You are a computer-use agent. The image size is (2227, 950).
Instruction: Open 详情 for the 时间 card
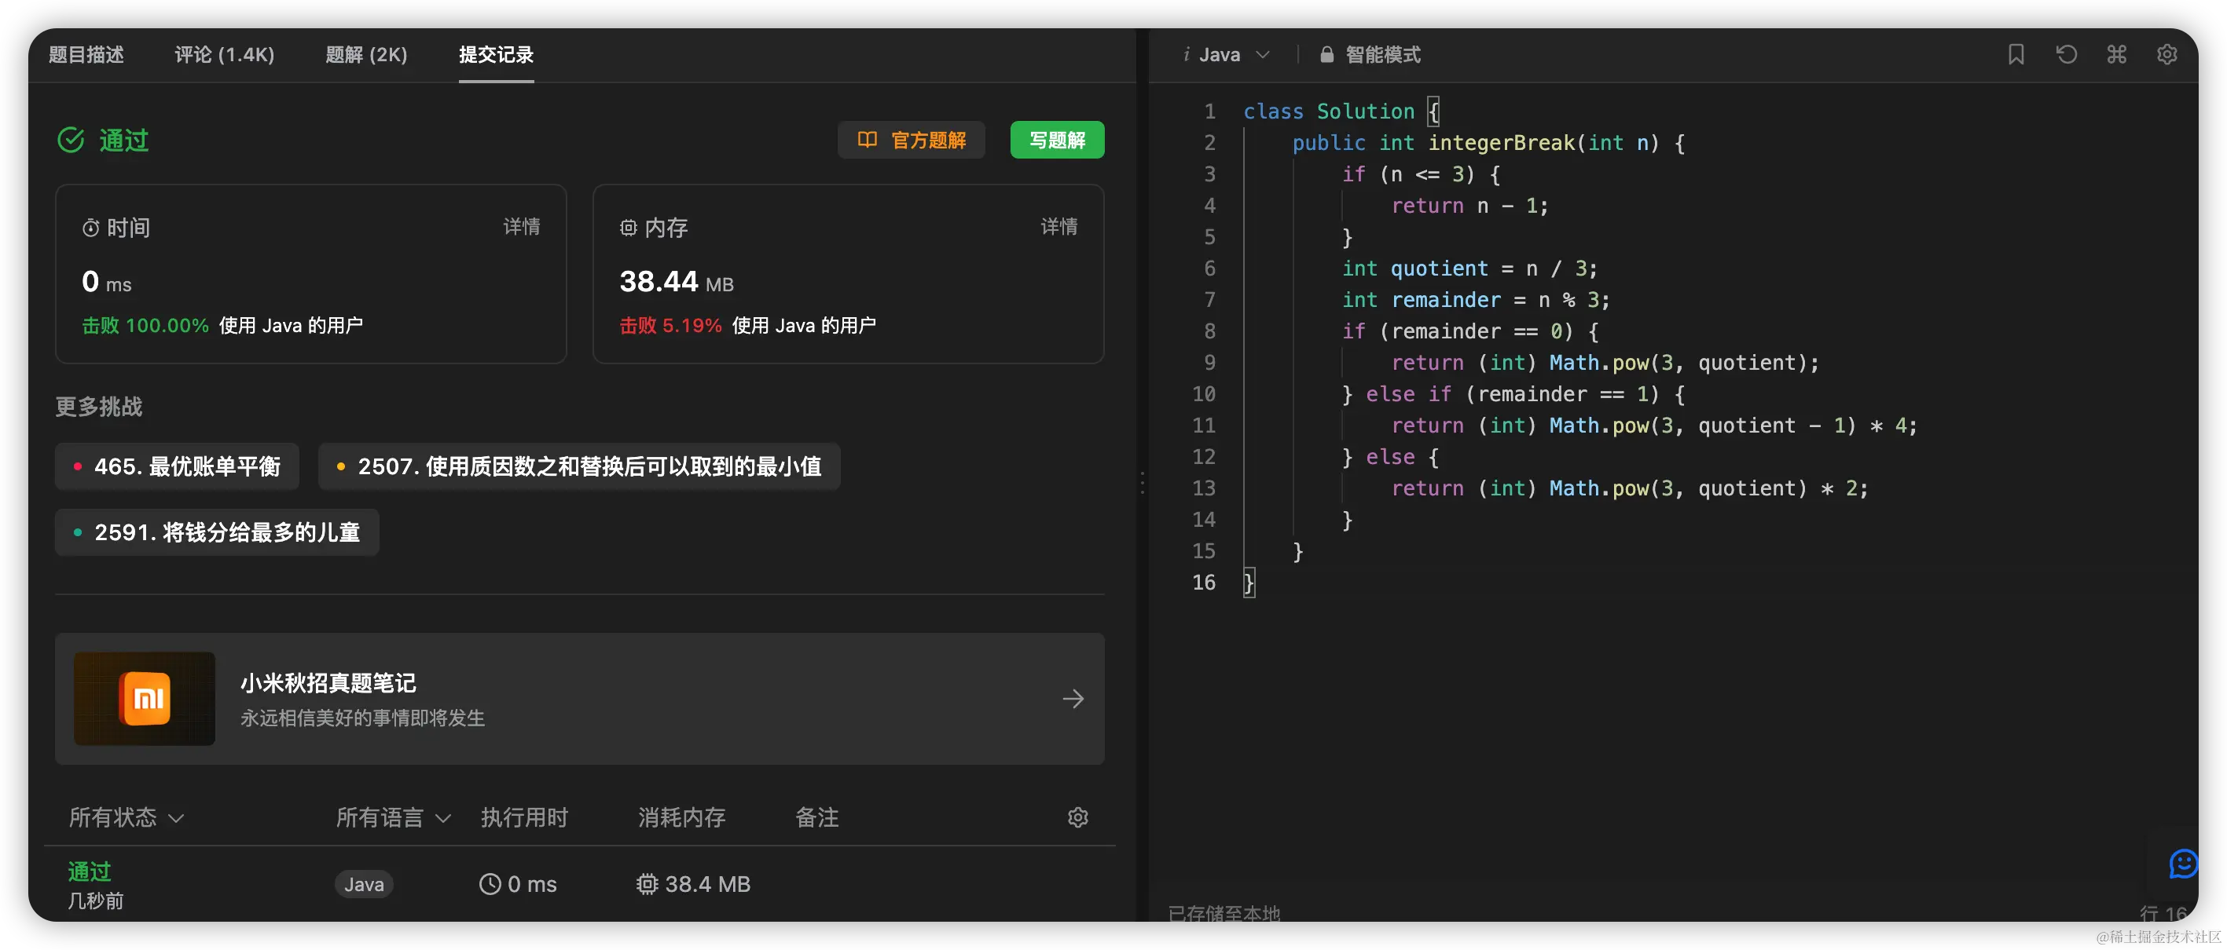tap(521, 226)
